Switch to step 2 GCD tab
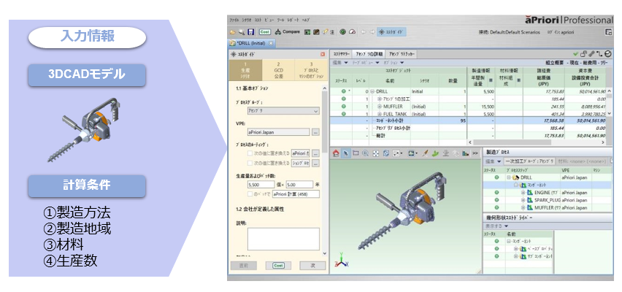Viewport: 622px width, 292px height. [277, 70]
